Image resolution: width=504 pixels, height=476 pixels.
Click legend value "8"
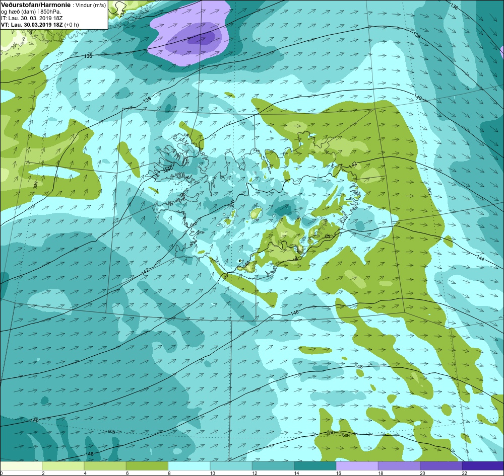tap(169, 473)
